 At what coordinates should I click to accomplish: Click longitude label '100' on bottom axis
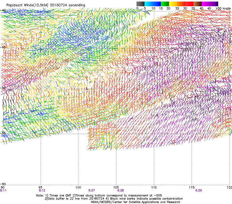click(78, 187)
